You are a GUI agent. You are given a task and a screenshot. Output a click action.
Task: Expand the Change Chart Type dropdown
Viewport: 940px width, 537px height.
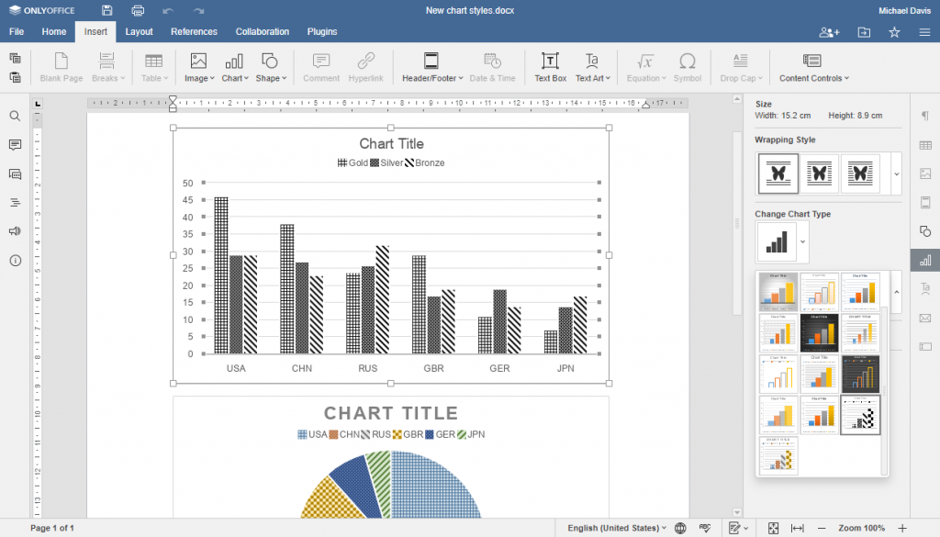click(x=803, y=241)
